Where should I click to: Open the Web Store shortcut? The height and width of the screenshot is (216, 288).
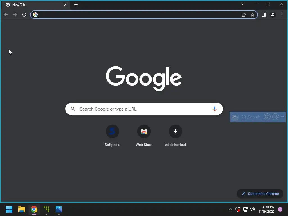(144, 136)
